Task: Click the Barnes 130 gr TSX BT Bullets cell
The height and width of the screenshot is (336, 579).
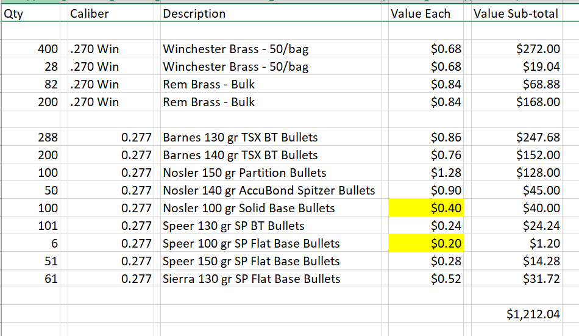Action: tap(273, 138)
